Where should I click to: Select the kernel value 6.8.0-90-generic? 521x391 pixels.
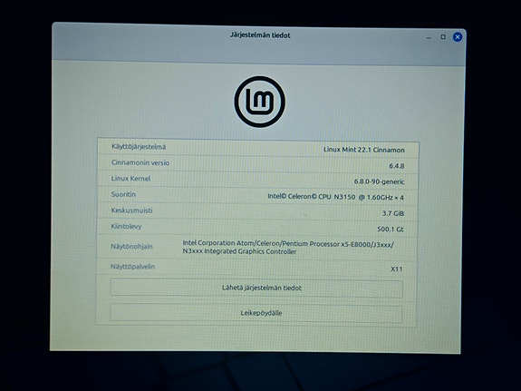[x=379, y=181]
